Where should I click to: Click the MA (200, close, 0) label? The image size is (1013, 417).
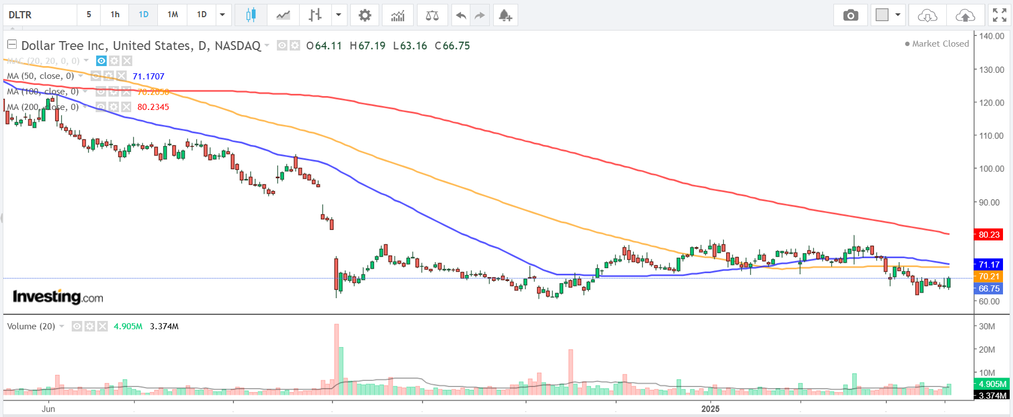43,107
